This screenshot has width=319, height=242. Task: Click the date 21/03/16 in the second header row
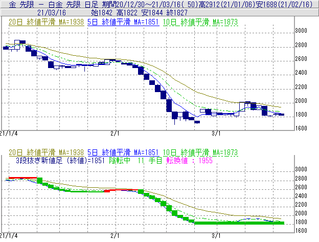(x=52, y=13)
